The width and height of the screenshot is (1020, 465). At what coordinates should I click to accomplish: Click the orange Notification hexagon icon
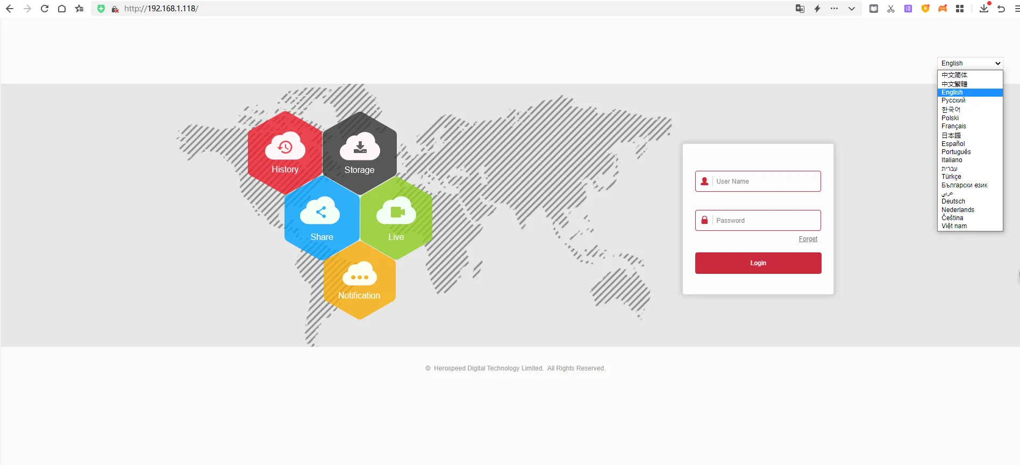[x=359, y=280]
